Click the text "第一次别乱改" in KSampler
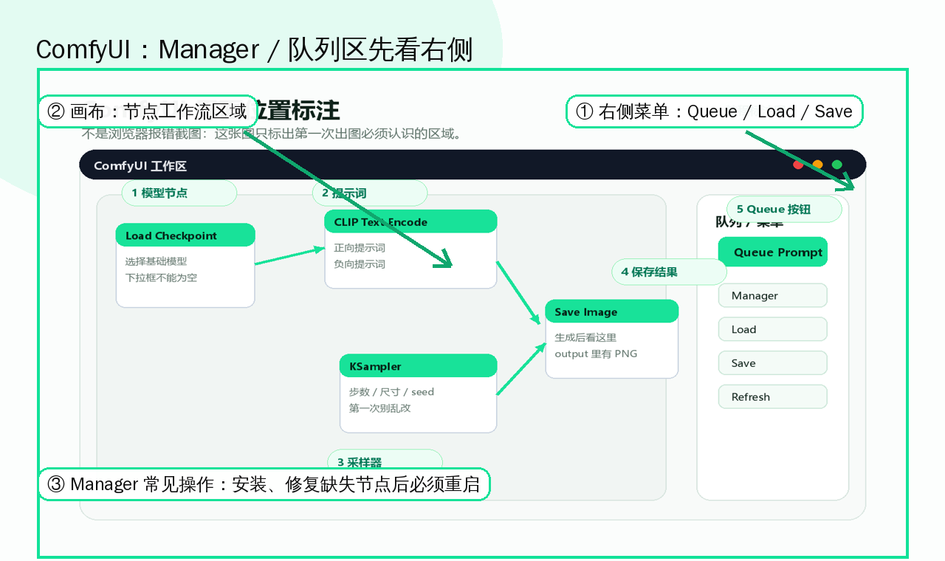The image size is (945, 561). coord(379,408)
